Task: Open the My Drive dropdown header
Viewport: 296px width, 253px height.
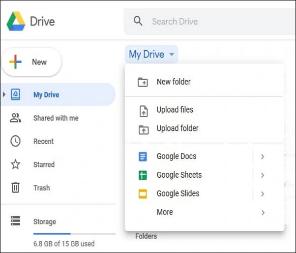Action: click(x=151, y=55)
